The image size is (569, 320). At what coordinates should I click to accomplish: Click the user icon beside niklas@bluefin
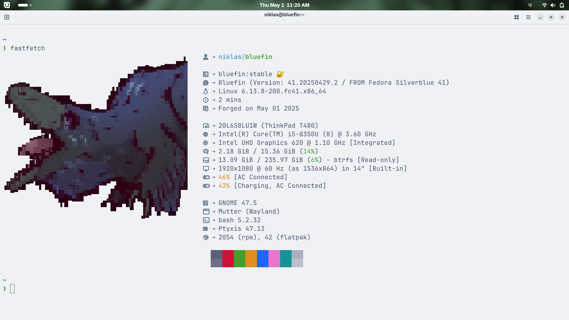(206, 57)
